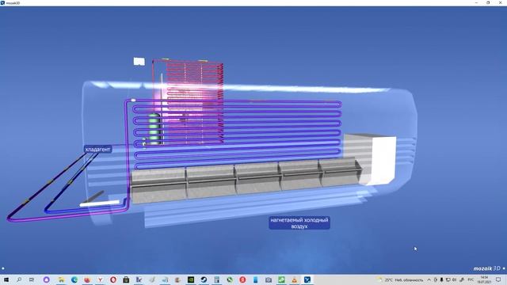
Task: Open weather widget showing 25°C
Action: tap(400, 279)
